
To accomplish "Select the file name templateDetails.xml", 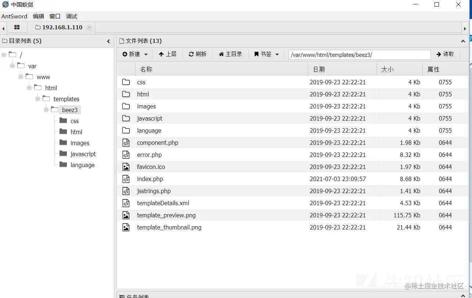I will click(x=163, y=203).
